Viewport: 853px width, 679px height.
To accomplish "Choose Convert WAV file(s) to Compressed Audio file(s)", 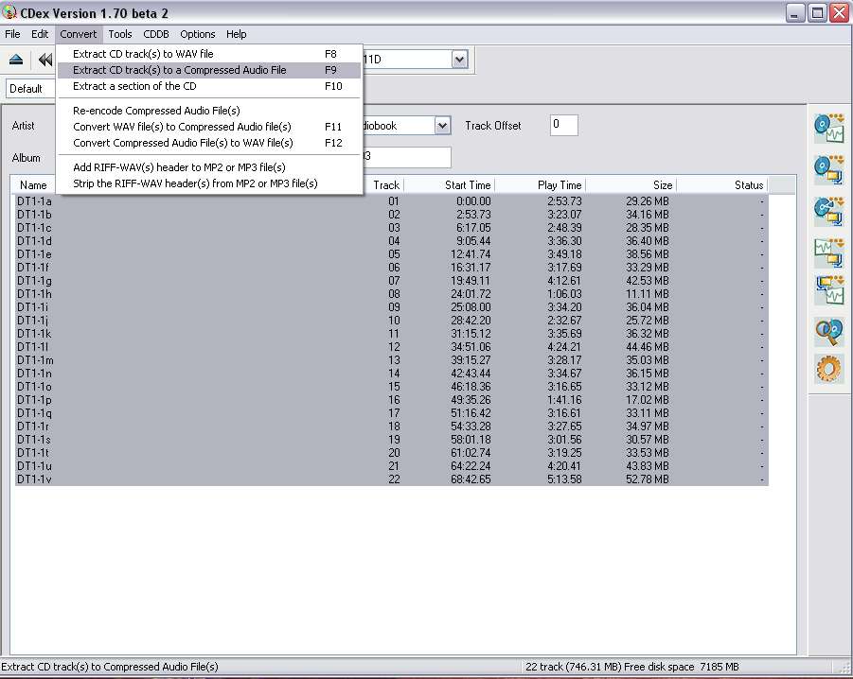I will (209, 127).
